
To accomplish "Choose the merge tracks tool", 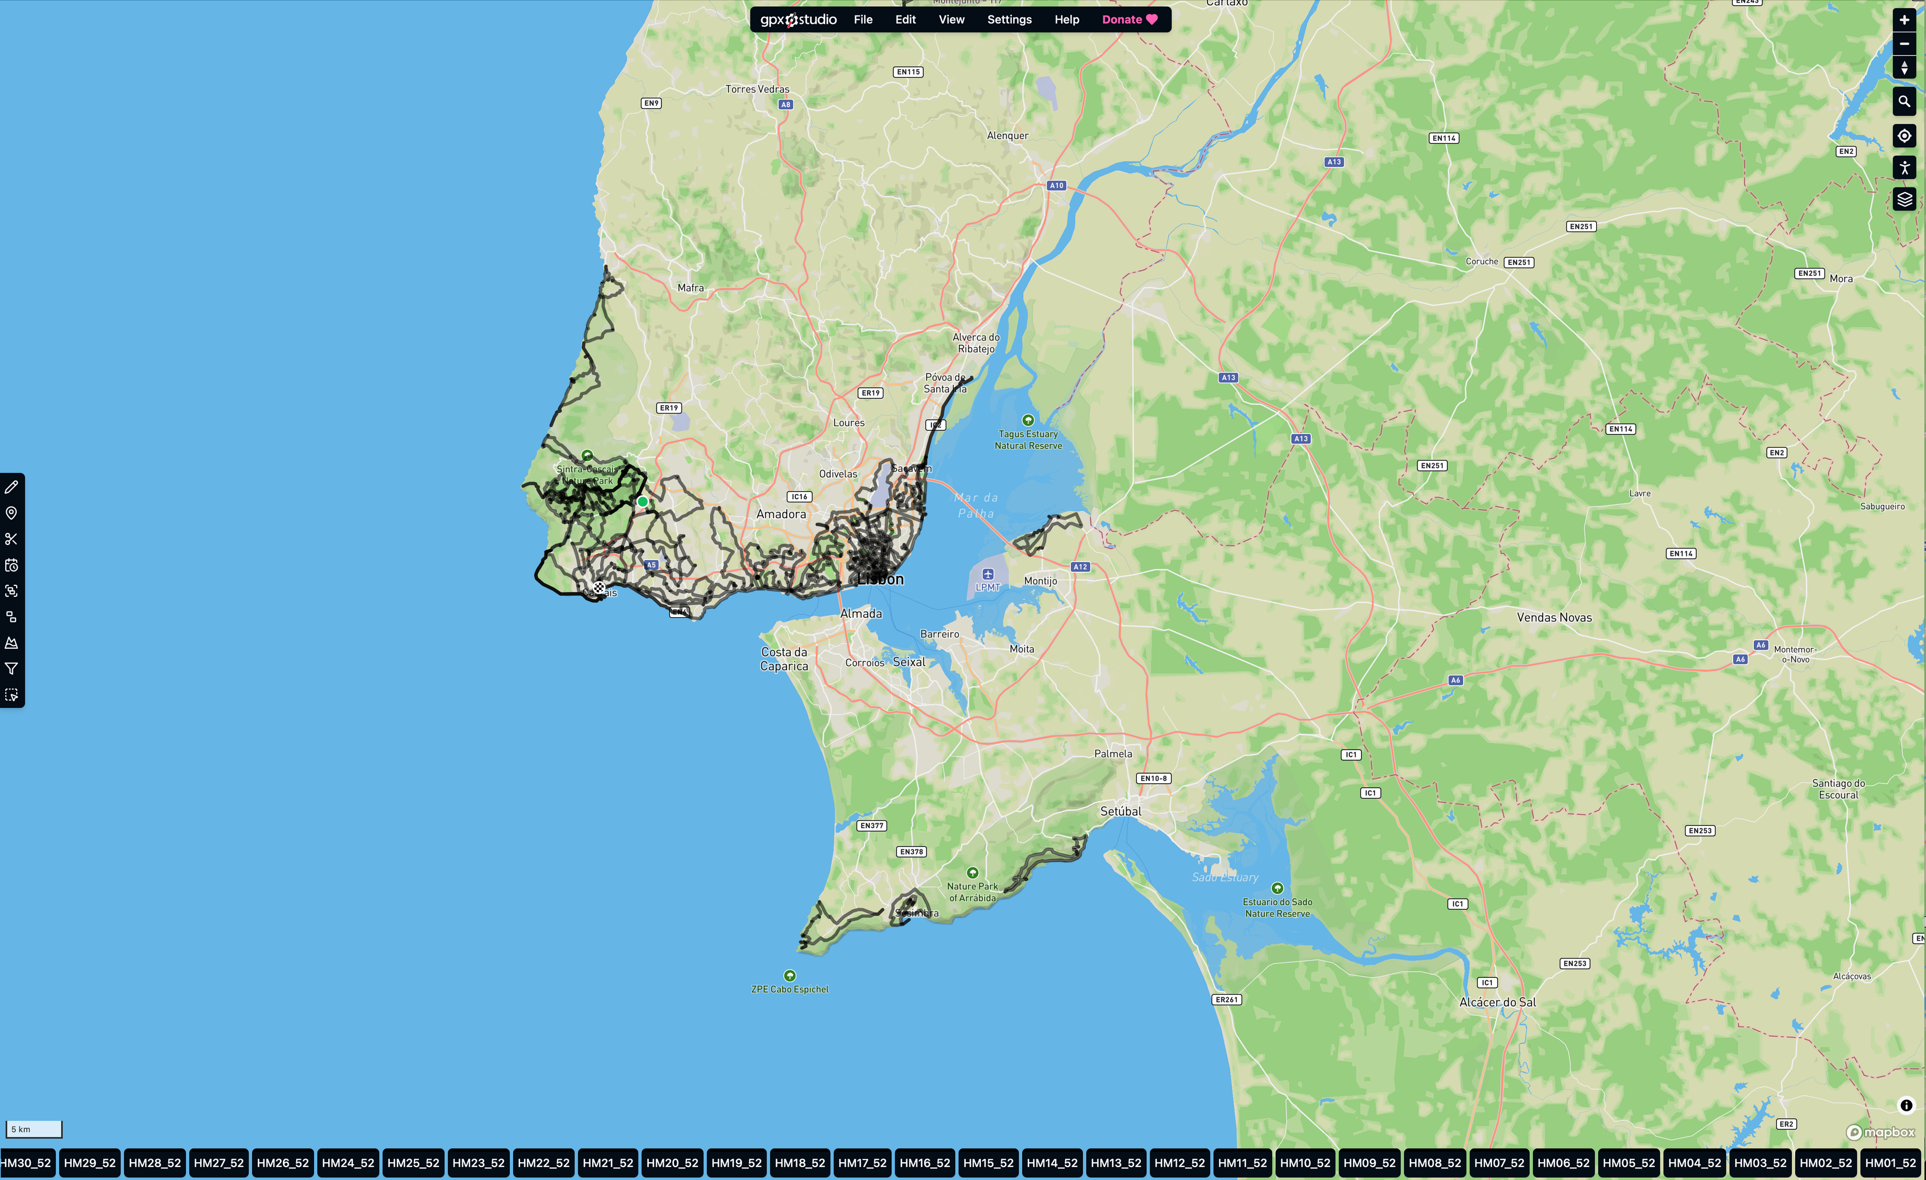I will [12, 591].
